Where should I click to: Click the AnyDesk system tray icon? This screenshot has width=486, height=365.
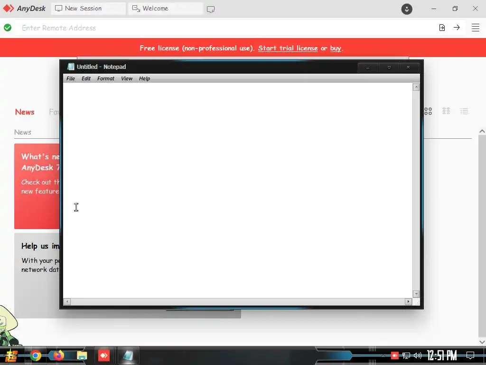tap(394, 355)
